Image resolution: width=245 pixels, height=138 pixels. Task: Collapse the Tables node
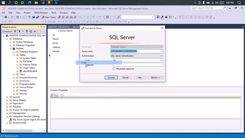tap(14, 55)
